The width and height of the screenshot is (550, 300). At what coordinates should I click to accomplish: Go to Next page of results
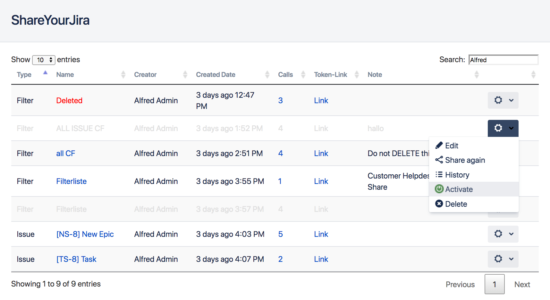tap(522, 284)
